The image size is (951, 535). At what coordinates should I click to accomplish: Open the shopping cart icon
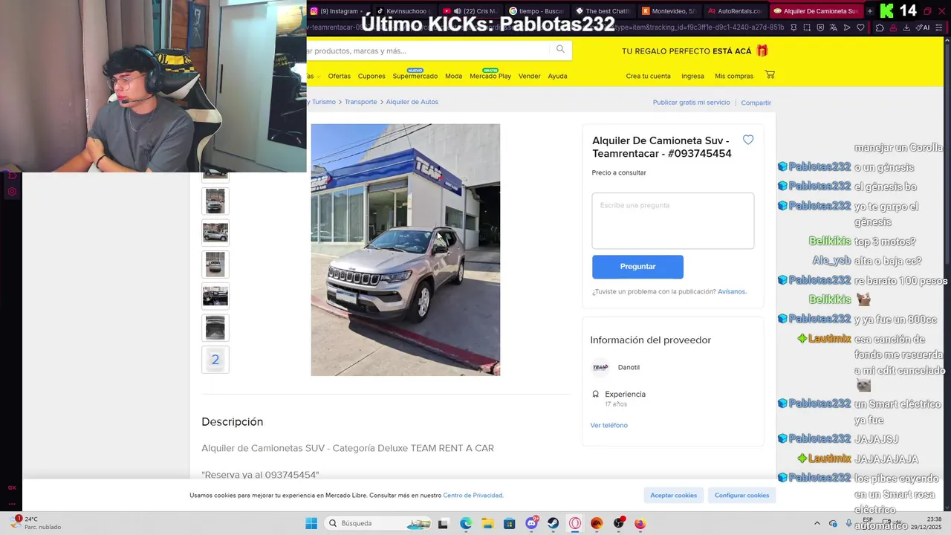coord(770,74)
